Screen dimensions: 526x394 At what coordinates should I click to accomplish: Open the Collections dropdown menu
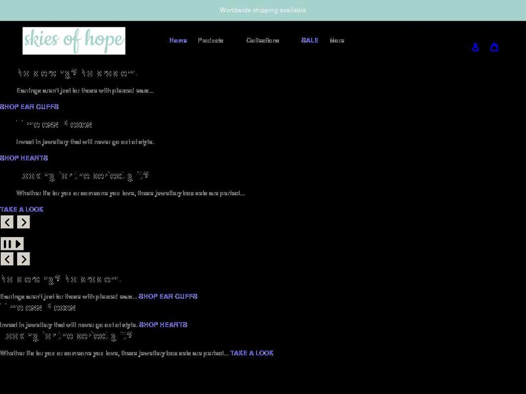pos(263,40)
